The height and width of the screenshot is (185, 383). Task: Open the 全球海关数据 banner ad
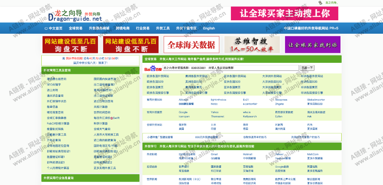click(191, 44)
